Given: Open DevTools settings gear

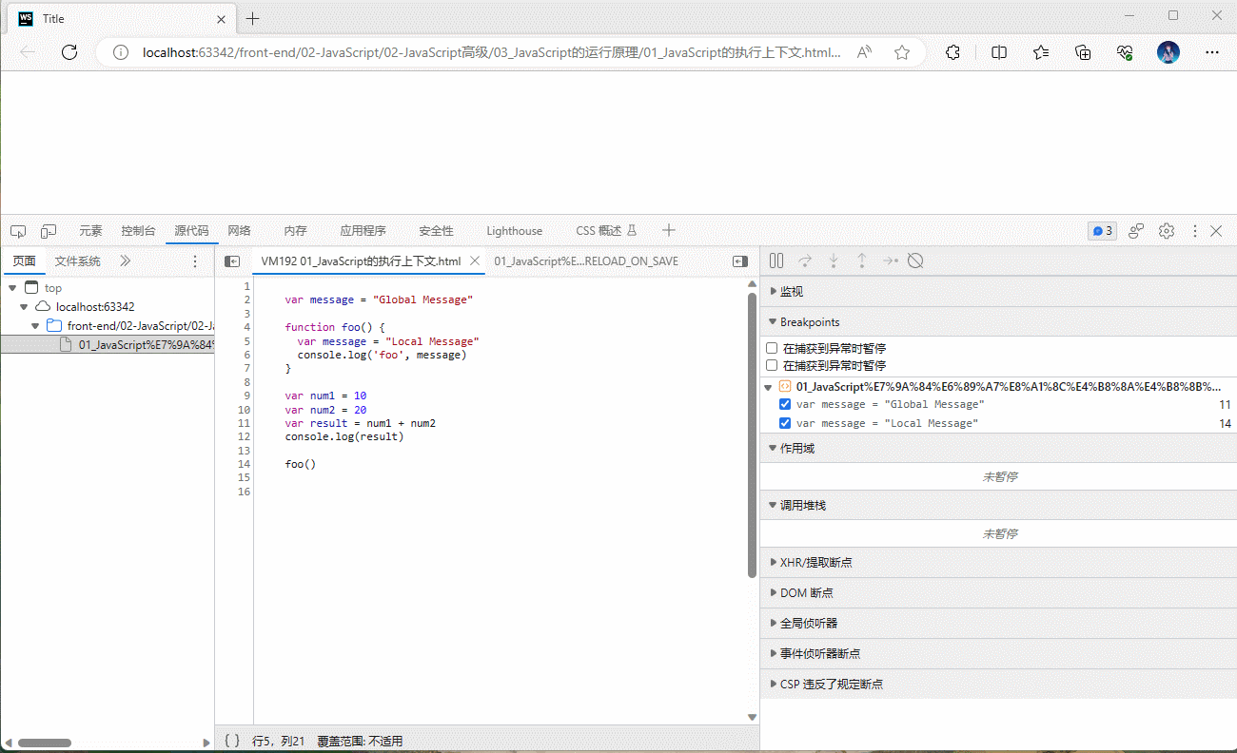Looking at the screenshot, I should 1167,231.
